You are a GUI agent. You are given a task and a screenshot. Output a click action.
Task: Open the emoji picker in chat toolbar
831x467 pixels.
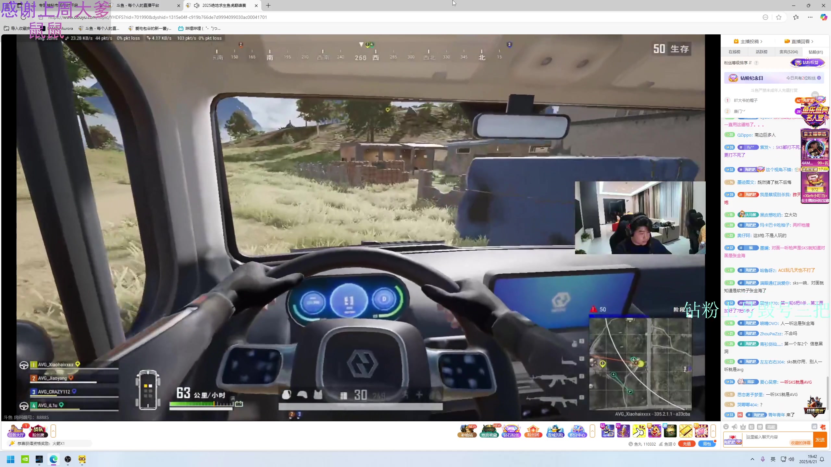click(726, 427)
